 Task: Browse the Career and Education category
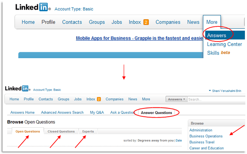206,148
